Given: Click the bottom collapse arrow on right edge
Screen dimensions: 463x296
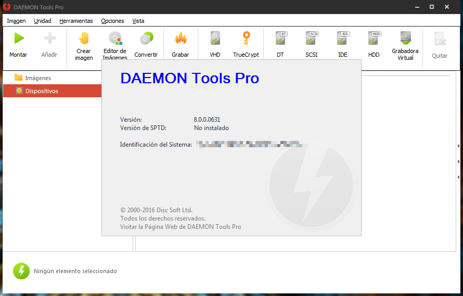Looking at the screenshot, I should coord(458,177).
